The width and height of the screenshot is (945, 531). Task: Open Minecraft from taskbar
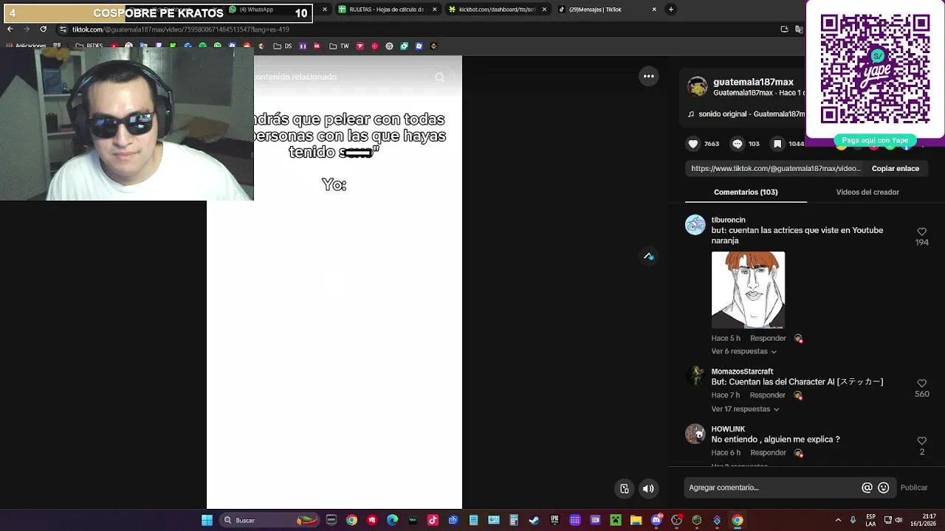(616, 521)
